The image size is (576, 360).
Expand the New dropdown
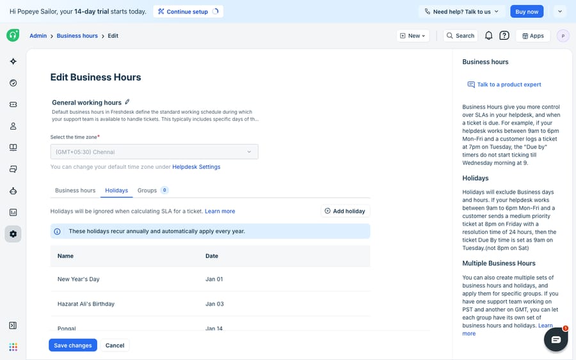413,36
